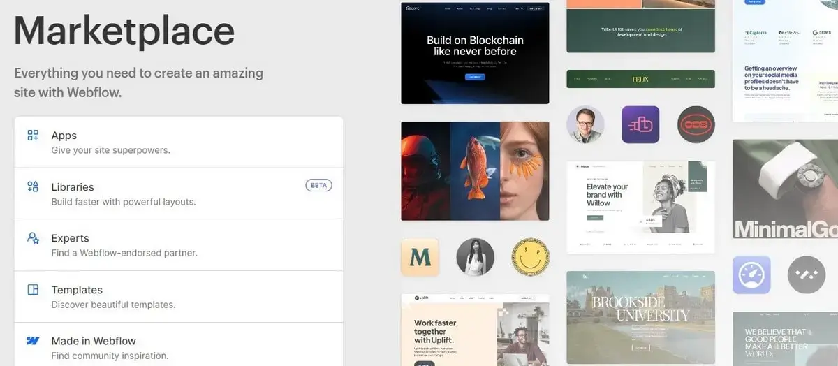Click 'Build faster with powerful layouts.' text
Image resolution: width=838 pixels, height=366 pixels.
click(x=123, y=202)
